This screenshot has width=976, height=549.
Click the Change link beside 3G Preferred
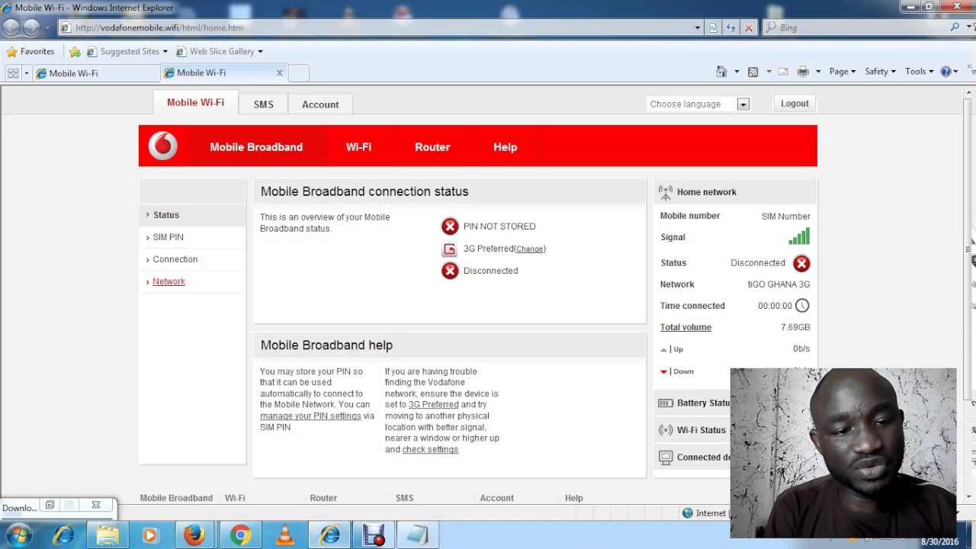530,249
